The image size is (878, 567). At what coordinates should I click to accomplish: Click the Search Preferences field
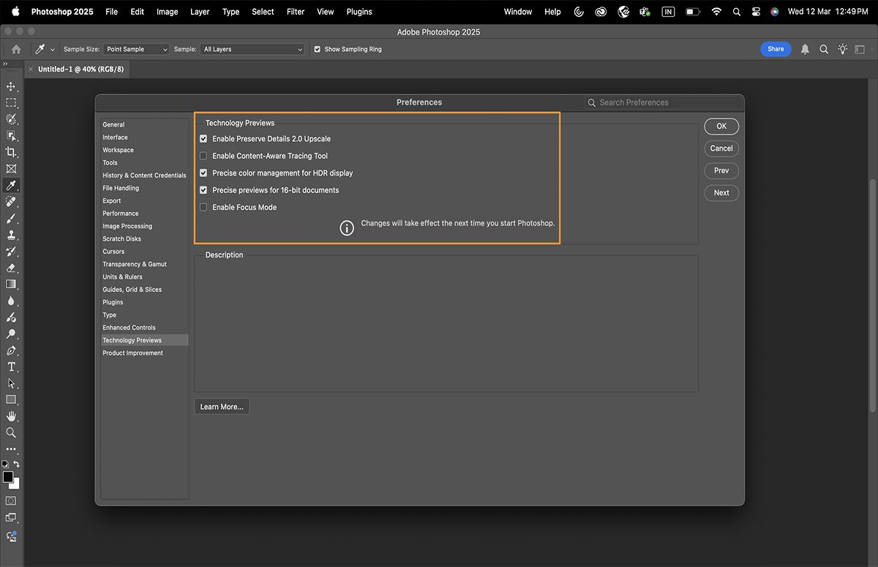pos(664,102)
